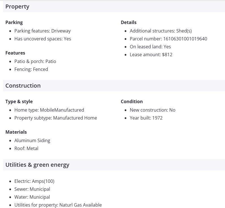
Task: Select the Lease amount: $812 text
Action: click(151, 55)
